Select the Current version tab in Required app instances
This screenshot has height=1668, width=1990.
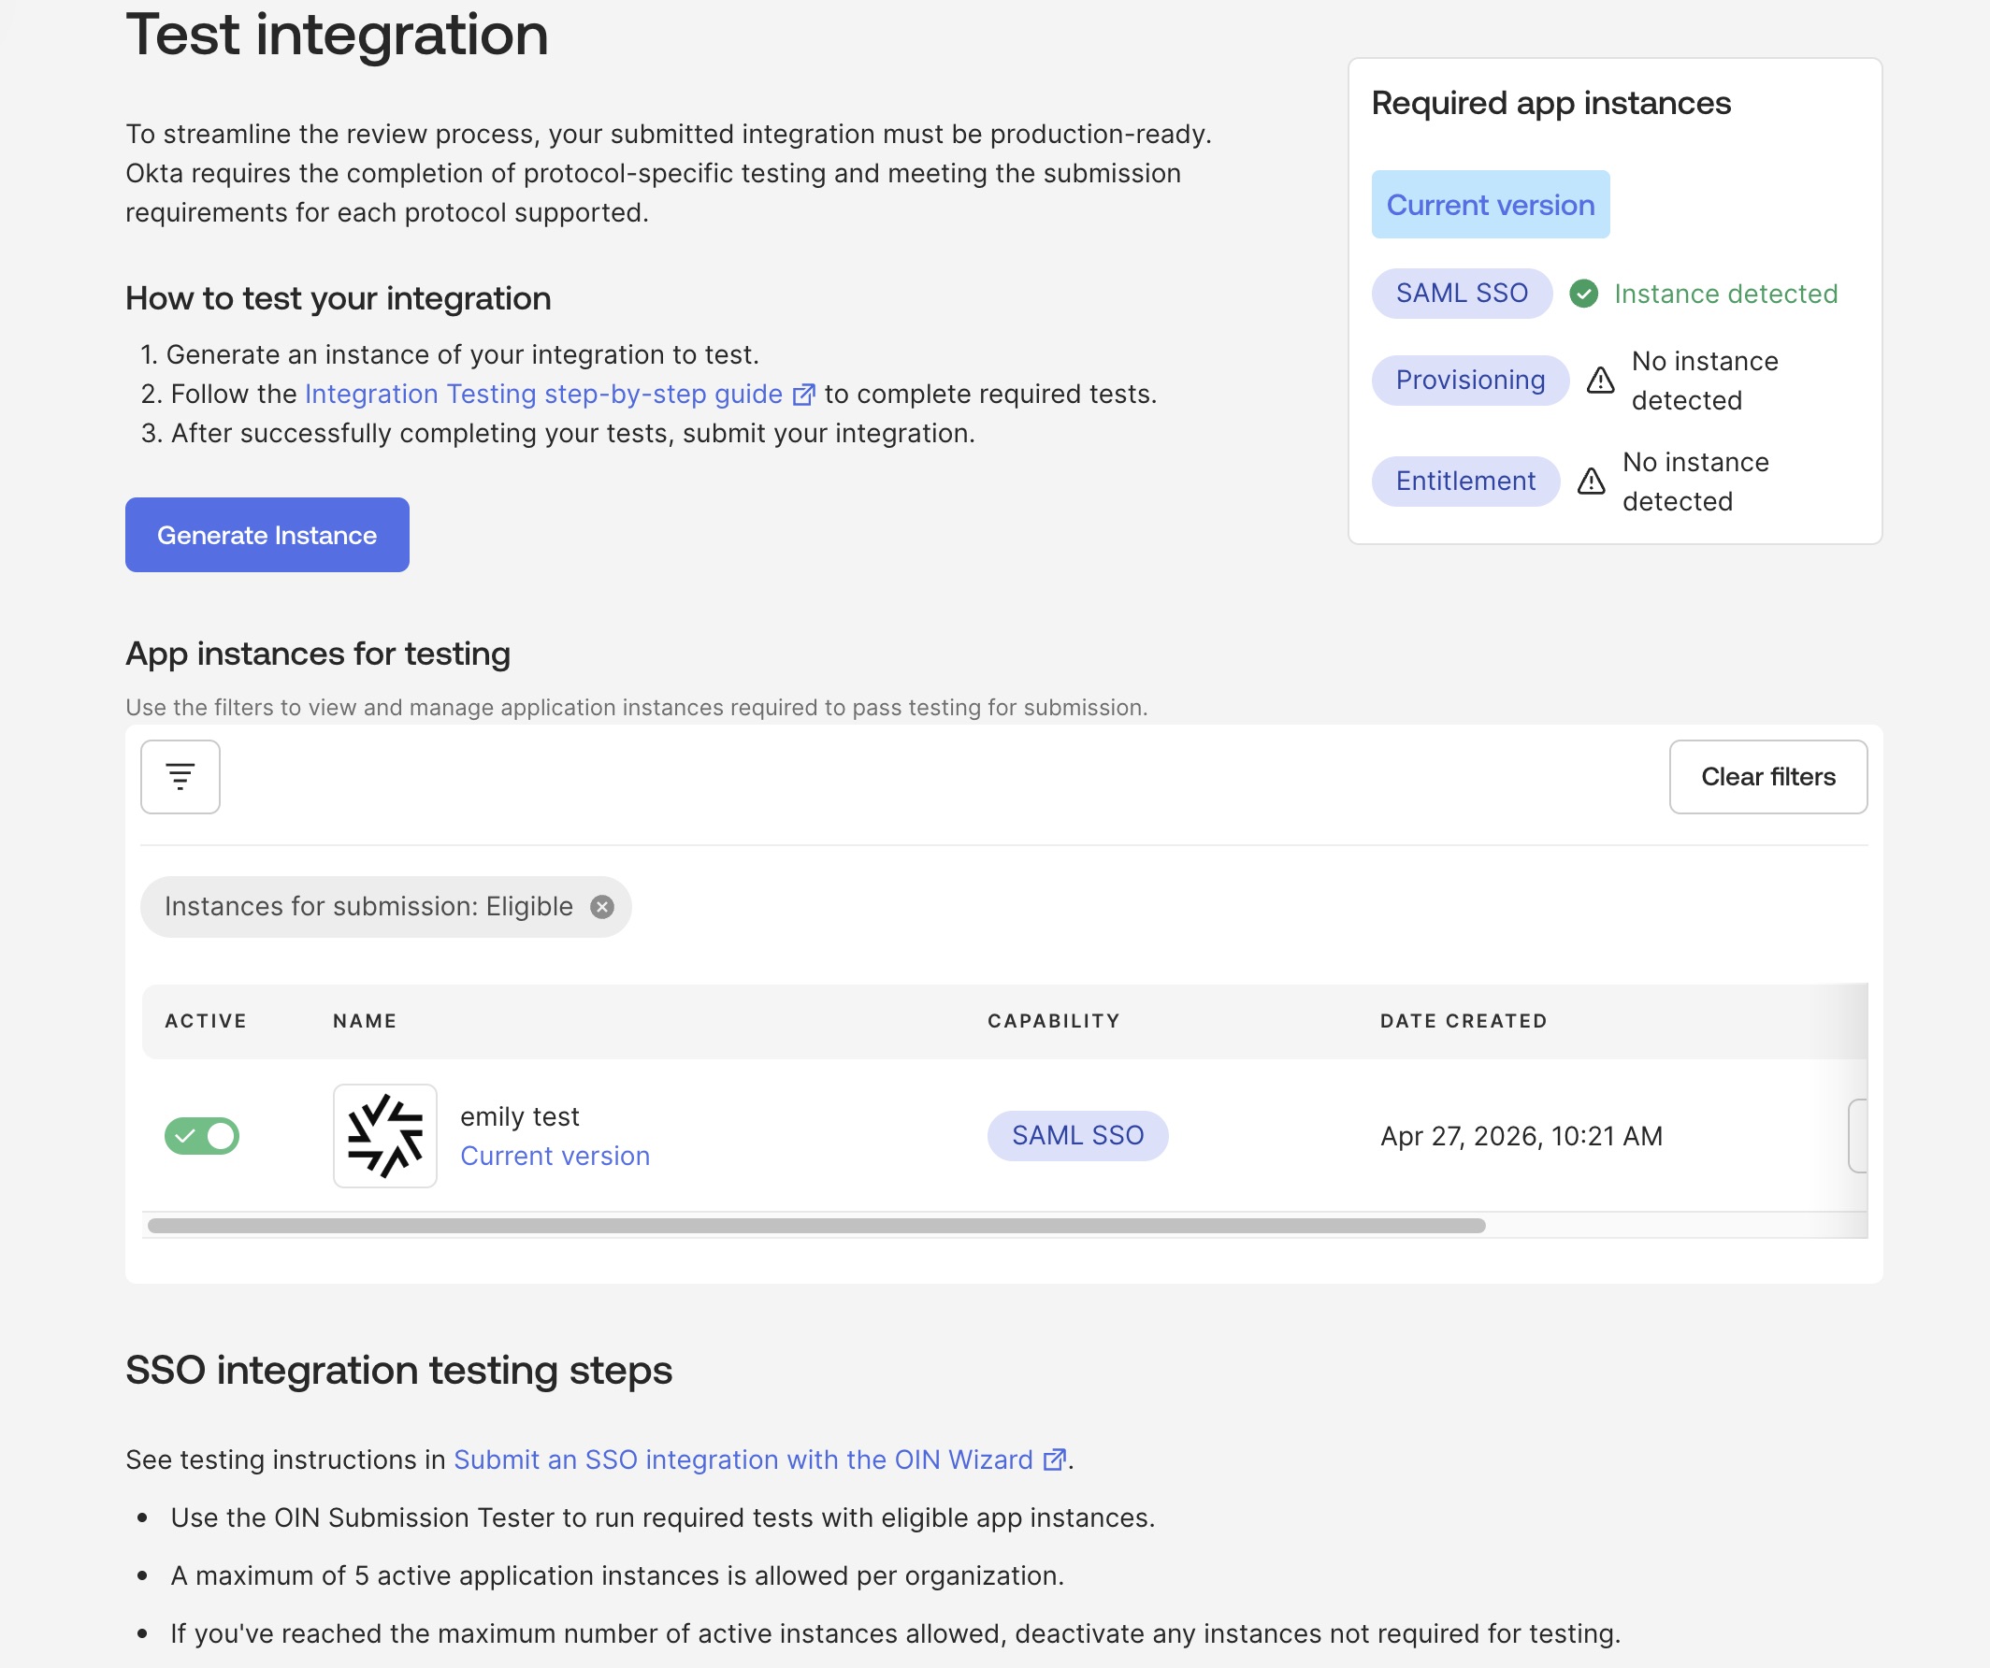(x=1491, y=205)
